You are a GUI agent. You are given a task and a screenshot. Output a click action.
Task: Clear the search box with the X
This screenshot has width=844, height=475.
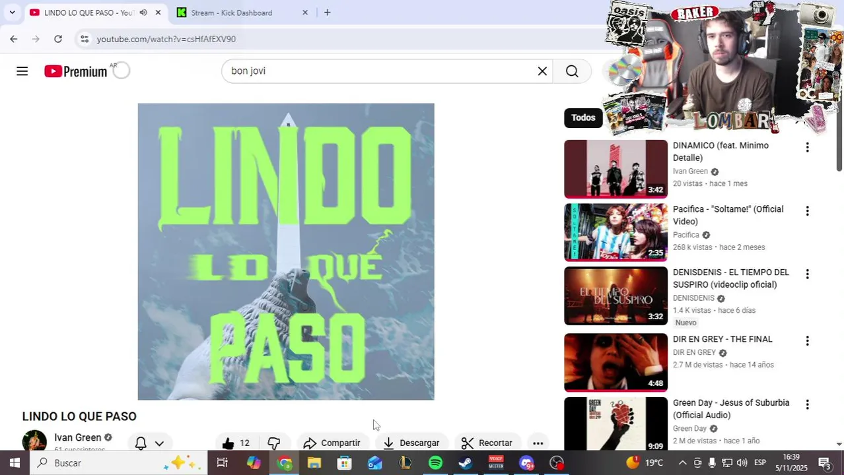click(542, 71)
